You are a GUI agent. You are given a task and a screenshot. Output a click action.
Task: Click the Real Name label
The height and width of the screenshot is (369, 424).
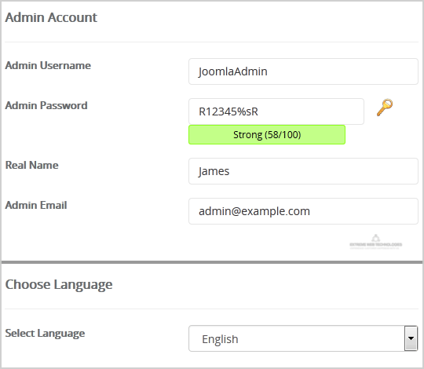(31, 165)
